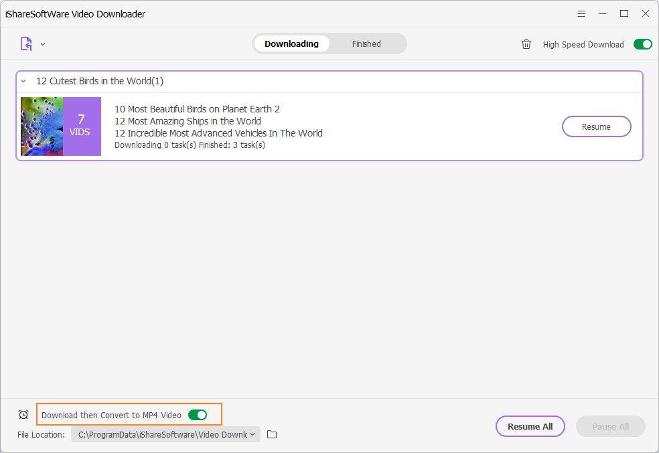Open the scheduler alarm clock icon
Viewport: 659px width, 453px height.
pyautogui.click(x=23, y=415)
